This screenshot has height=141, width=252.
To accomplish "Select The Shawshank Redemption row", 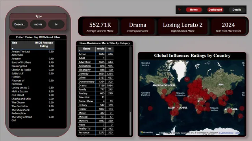I will coord(32,112).
